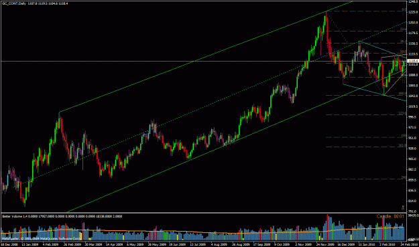
Task: Click the 6 May 2009 date label
Action: click(x=135, y=244)
